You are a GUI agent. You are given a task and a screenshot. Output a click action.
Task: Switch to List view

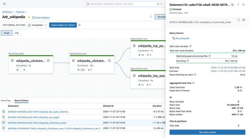point(17,33)
